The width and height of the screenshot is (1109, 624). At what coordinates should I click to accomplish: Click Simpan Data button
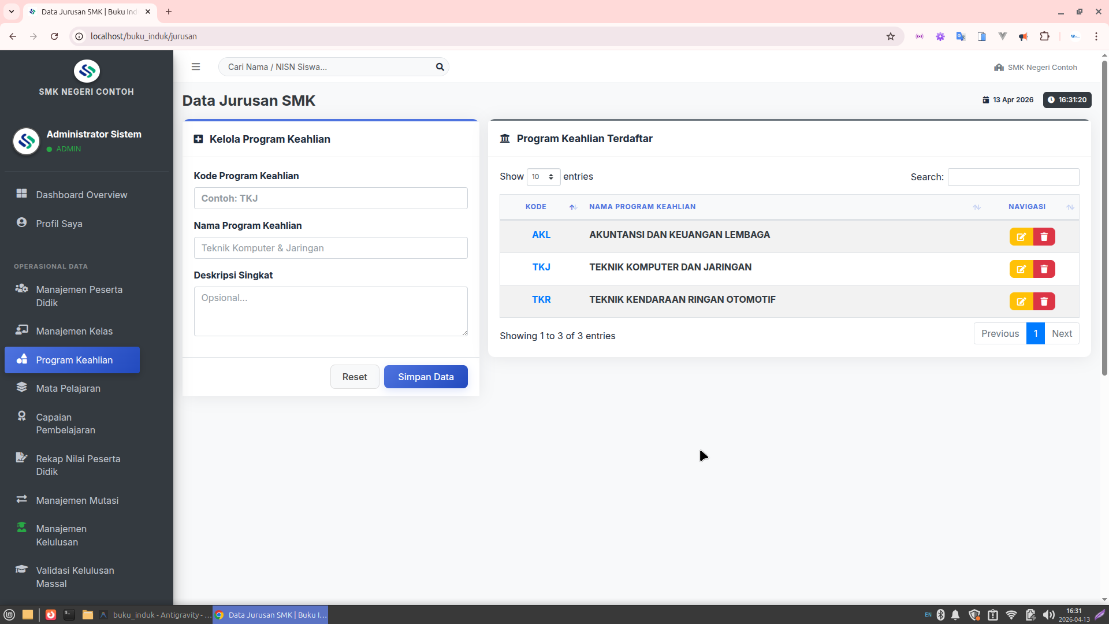tap(426, 377)
